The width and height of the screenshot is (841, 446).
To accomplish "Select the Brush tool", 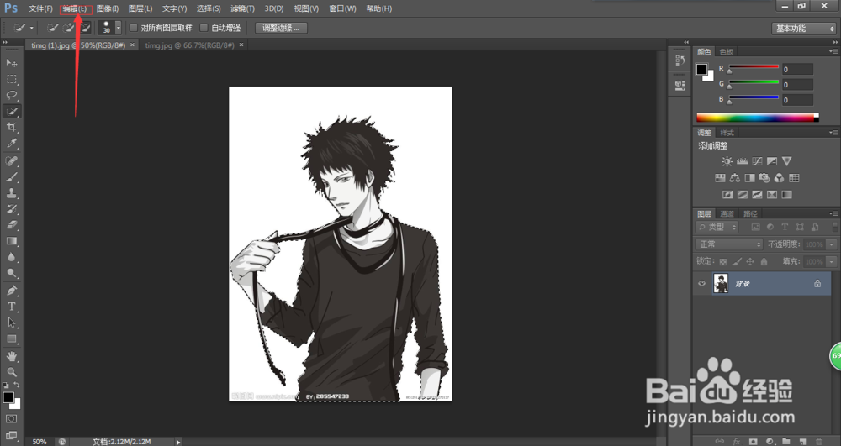I will (x=11, y=176).
